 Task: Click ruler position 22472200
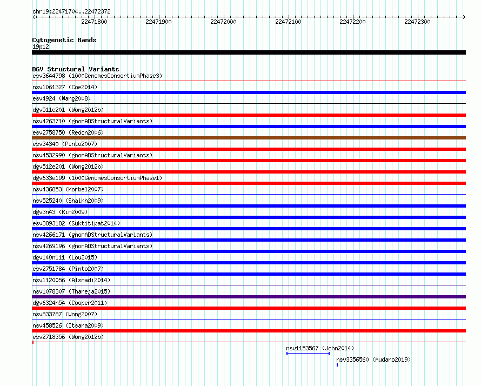click(x=352, y=22)
